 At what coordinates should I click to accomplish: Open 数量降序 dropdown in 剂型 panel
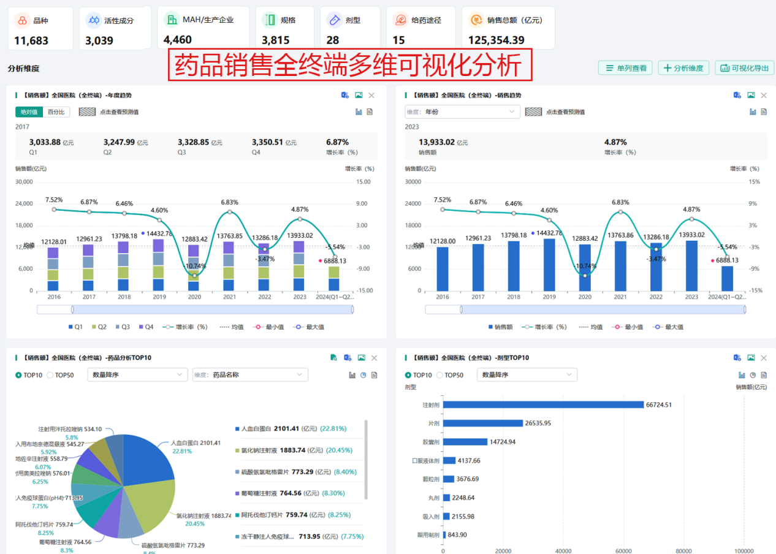(x=528, y=374)
